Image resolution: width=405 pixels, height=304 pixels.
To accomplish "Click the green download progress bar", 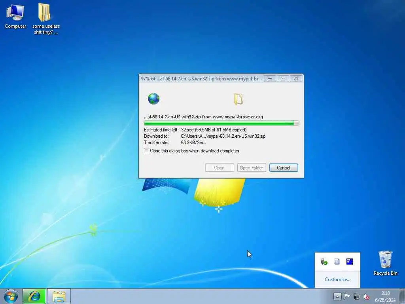I will tap(221, 123).
